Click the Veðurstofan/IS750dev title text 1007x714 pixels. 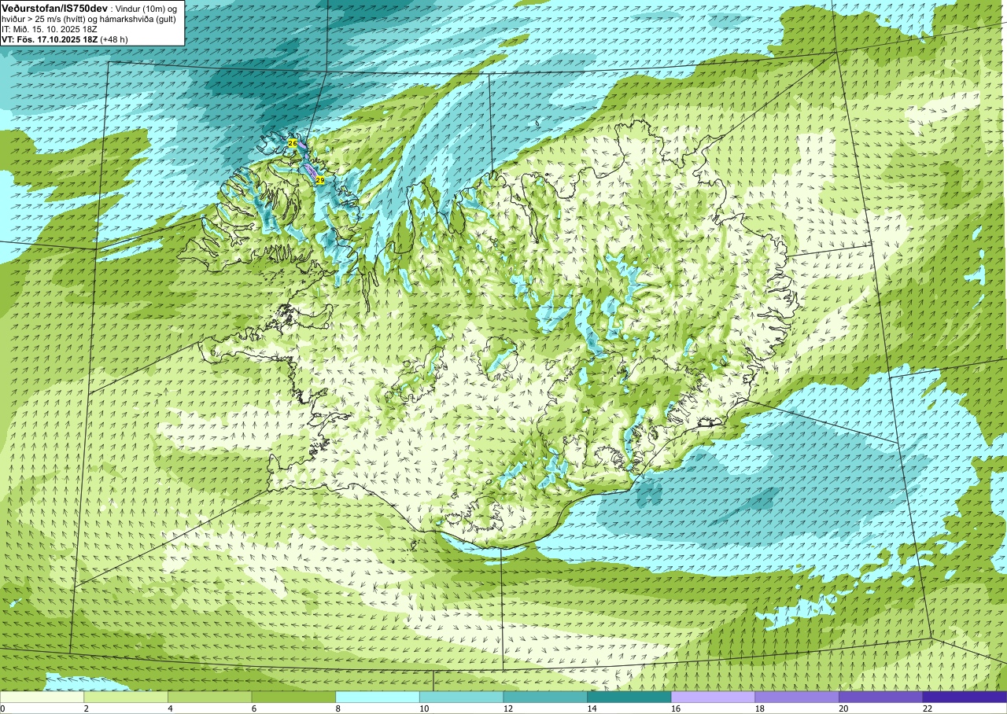pyautogui.click(x=53, y=7)
